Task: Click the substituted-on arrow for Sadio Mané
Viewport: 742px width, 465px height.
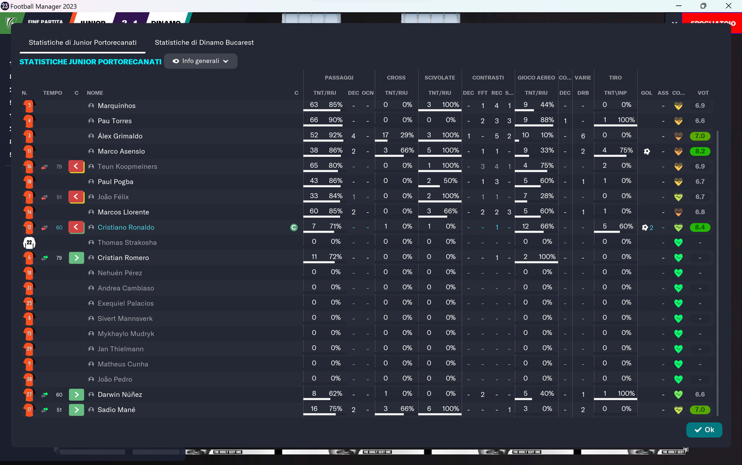Action: (76, 409)
